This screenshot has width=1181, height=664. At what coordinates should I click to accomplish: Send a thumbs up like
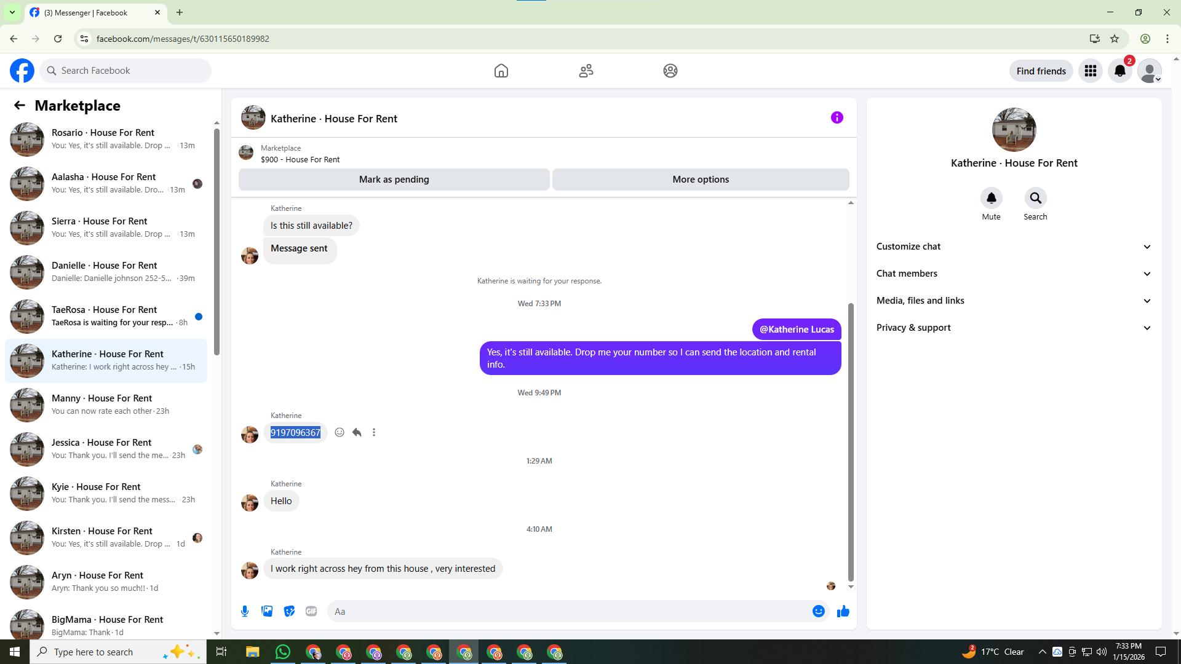pos(843,611)
